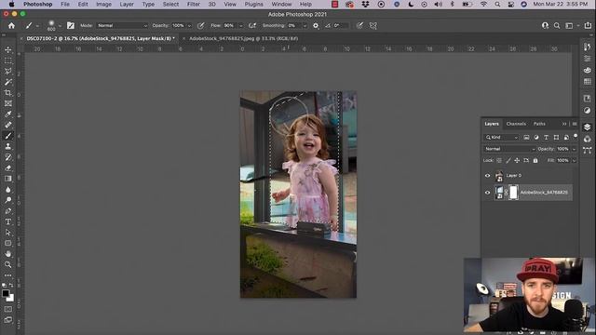Viewport: 596px width, 335px height.
Task: Select the Rectangular Marquee tool
Action: pos(8,60)
